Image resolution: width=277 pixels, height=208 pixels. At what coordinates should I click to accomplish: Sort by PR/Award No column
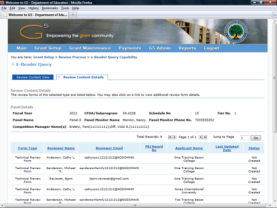[x=154, y=148]
